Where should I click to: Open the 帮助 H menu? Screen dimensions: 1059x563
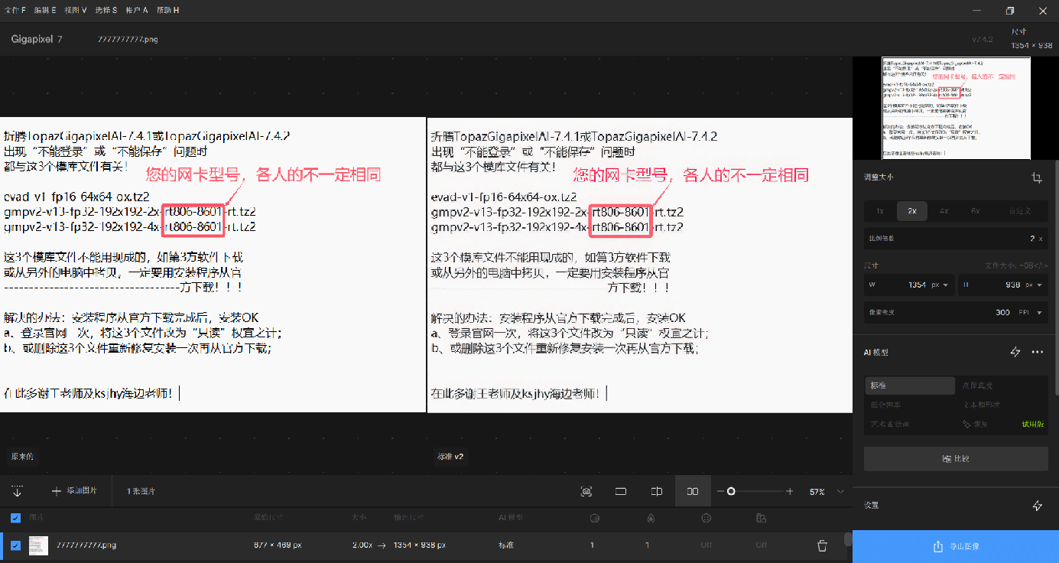coord(167,10)
